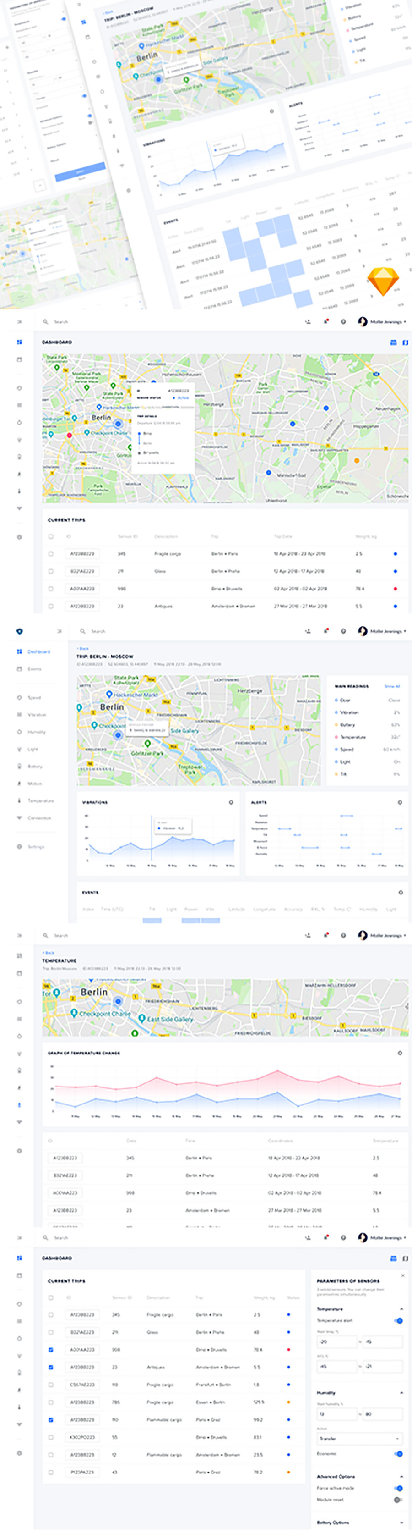412x1534 pixels.
Task: Disable the Temperature alert switch
Action: tap(398, 1320)
